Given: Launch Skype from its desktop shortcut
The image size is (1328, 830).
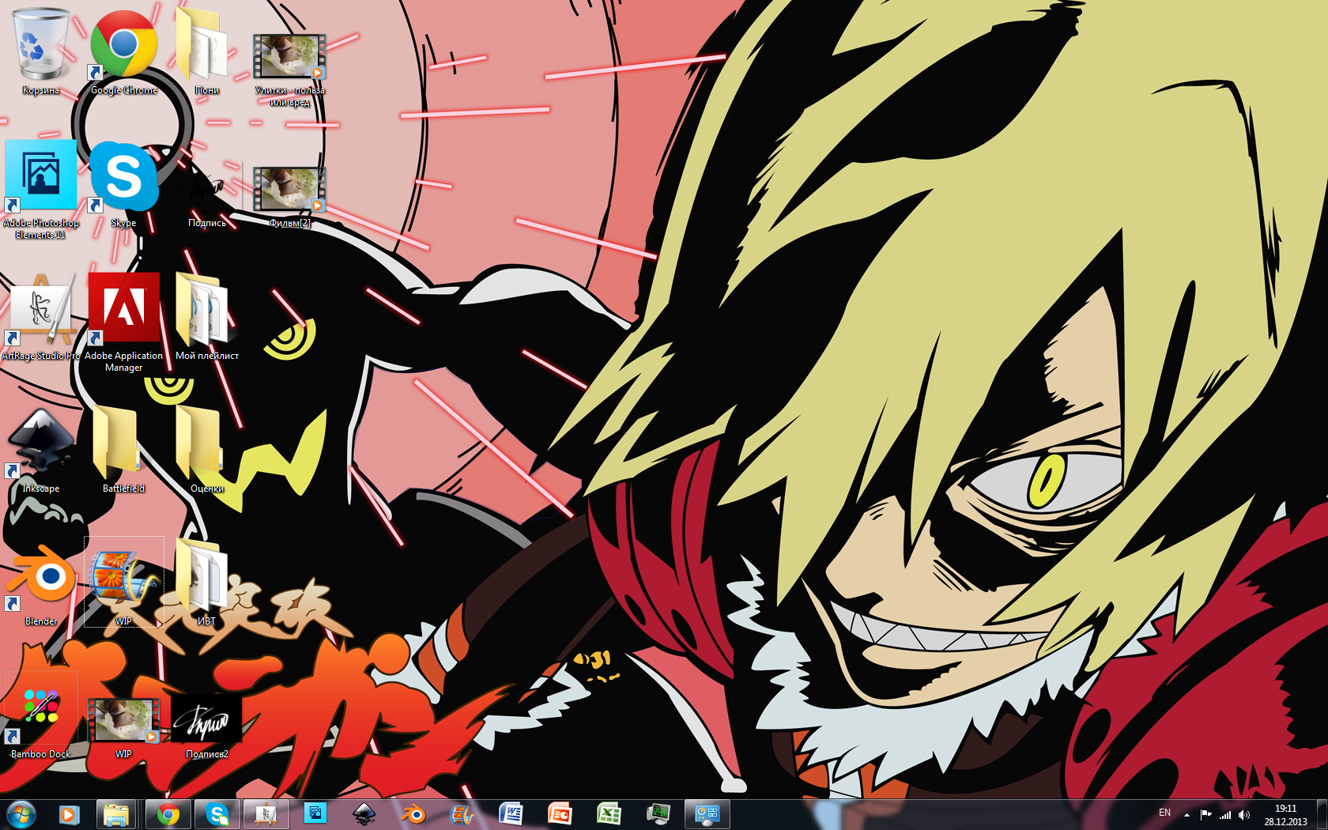Looking at the screenshot, I should click(x=124, y=184).
